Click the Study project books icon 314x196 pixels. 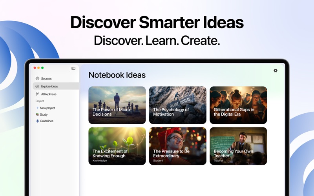(x=37, y=114)
